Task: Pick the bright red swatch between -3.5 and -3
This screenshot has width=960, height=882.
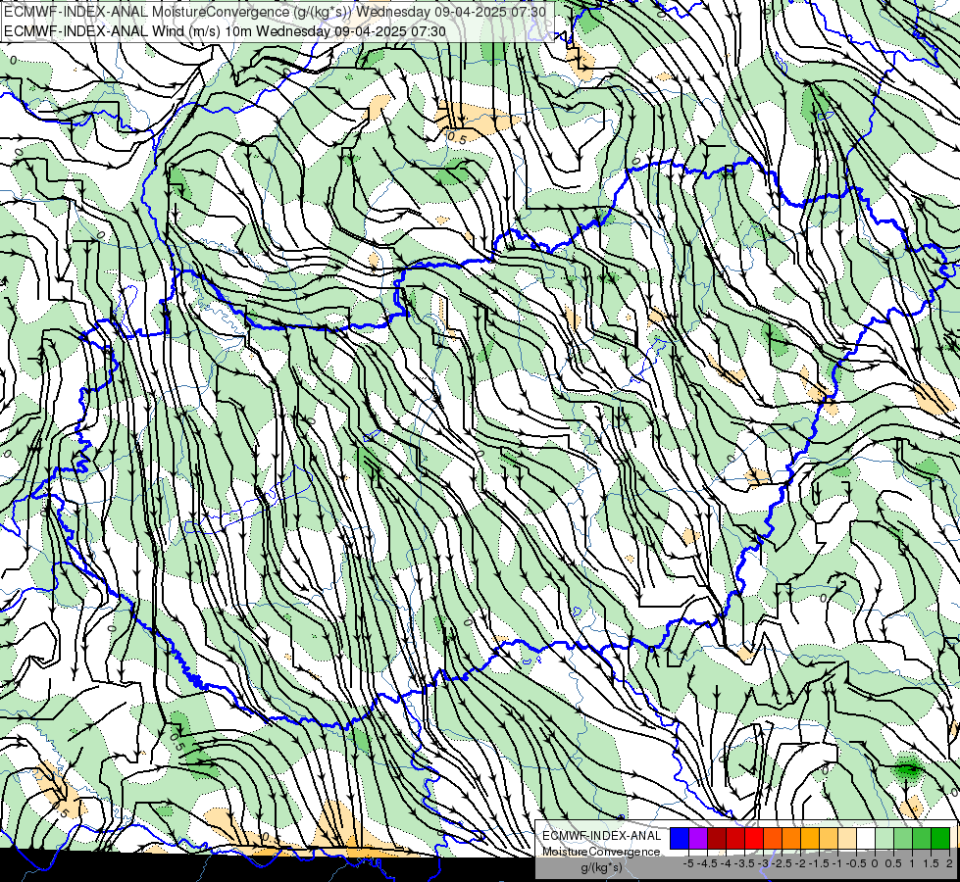Action: [754, 838]
